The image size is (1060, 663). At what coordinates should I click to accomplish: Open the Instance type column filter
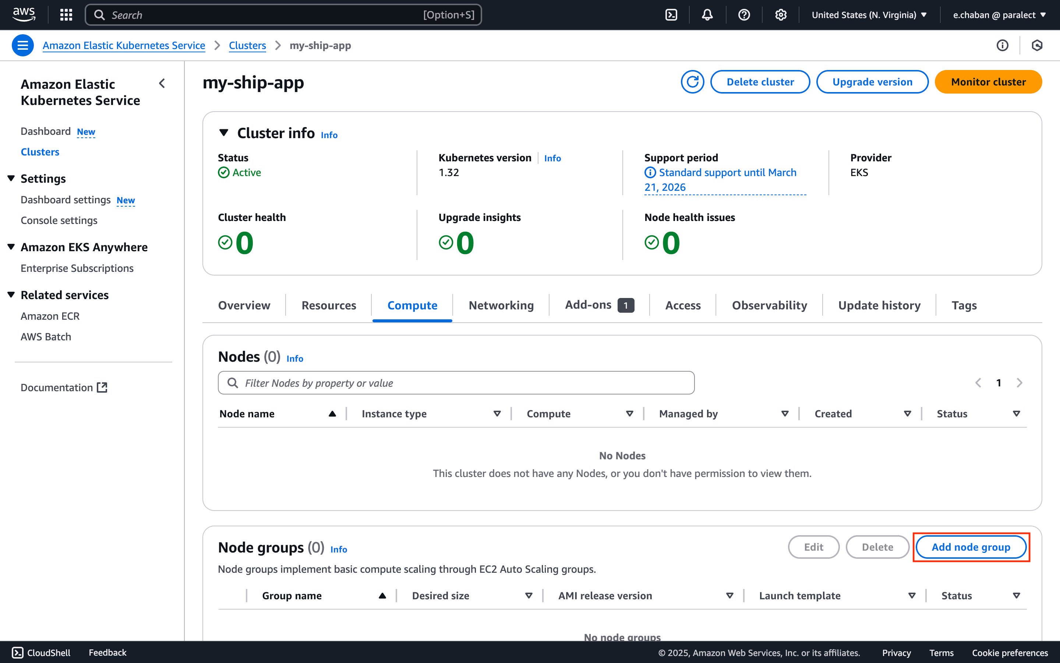tap(497, 413)
